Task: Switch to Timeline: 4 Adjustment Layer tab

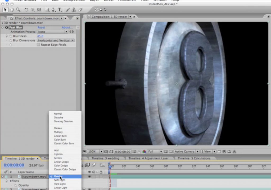Action: tap(148, 158)
